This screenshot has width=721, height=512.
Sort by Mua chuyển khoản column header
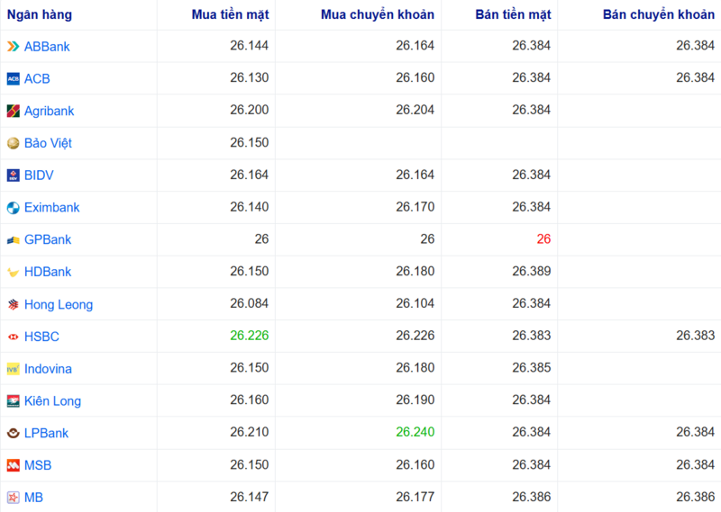(378, 15)
